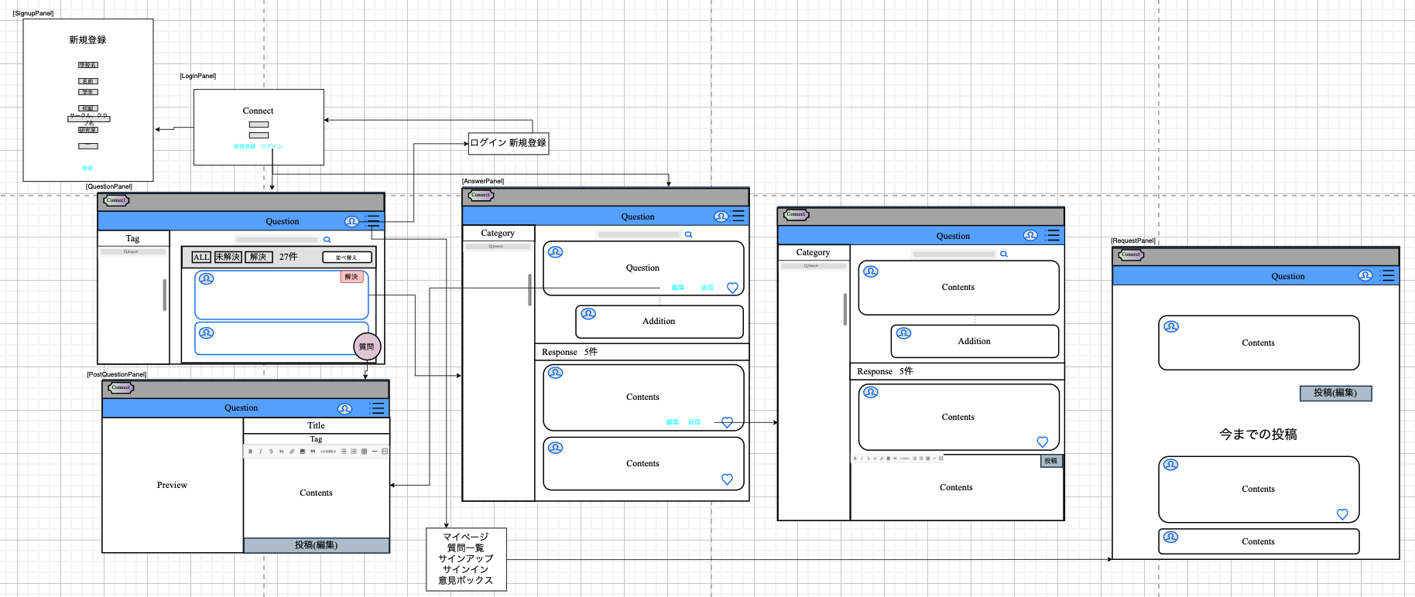Select the 未解決 filter in QuestionPanel
Image resolution: width=1415 pixels, height=597 pixels.
point(228,257)
